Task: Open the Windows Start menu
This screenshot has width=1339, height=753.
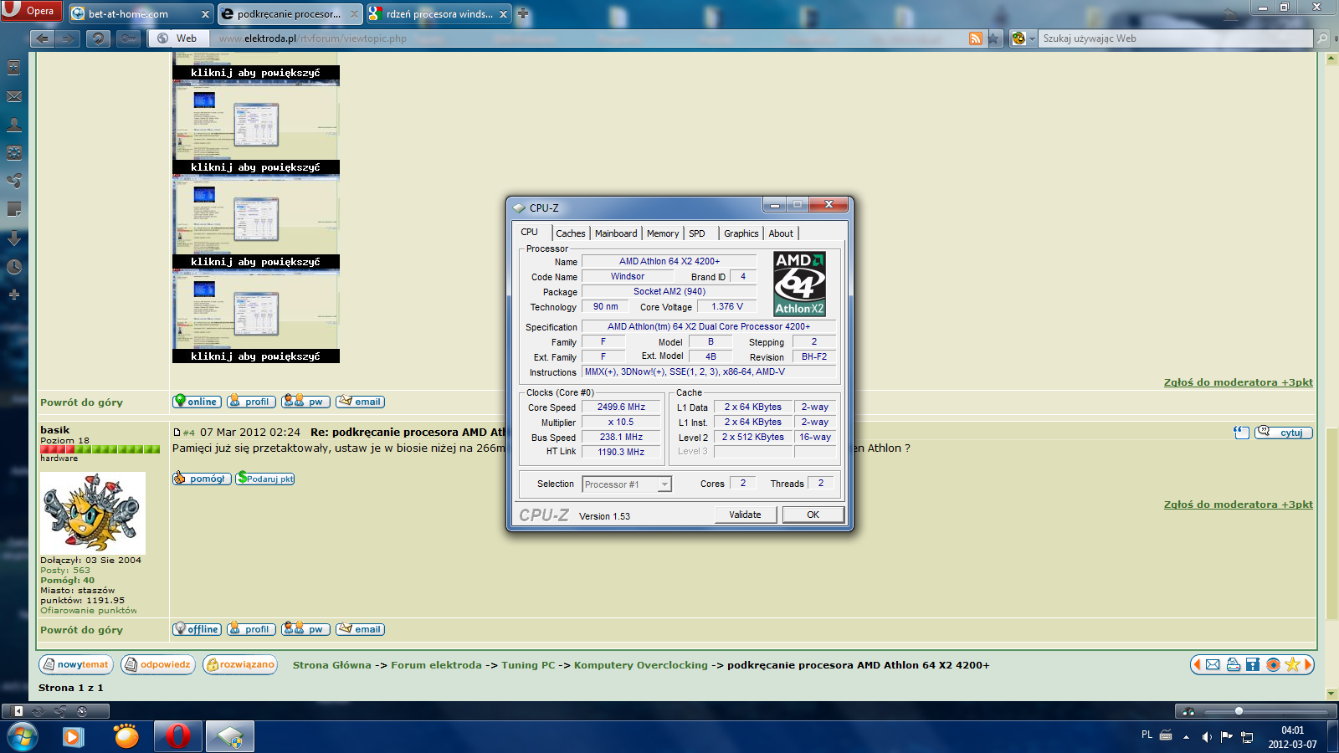Action: 23,737
